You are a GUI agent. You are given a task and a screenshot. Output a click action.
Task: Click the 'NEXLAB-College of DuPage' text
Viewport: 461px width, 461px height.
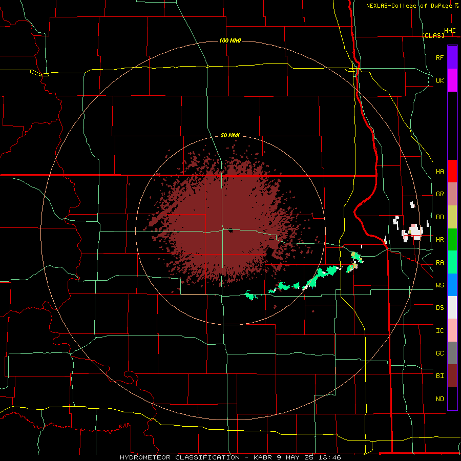pos(409,6)
